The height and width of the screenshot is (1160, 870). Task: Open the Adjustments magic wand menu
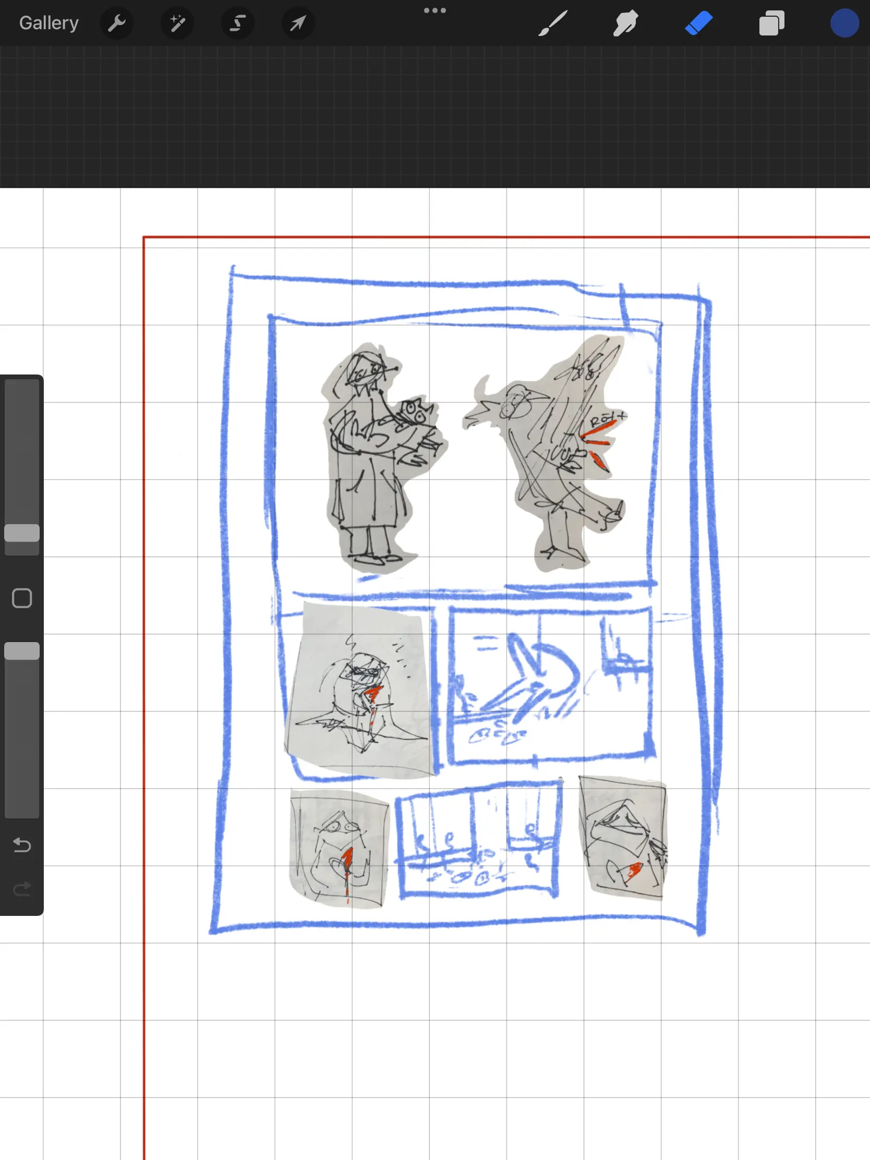point(177,23)
